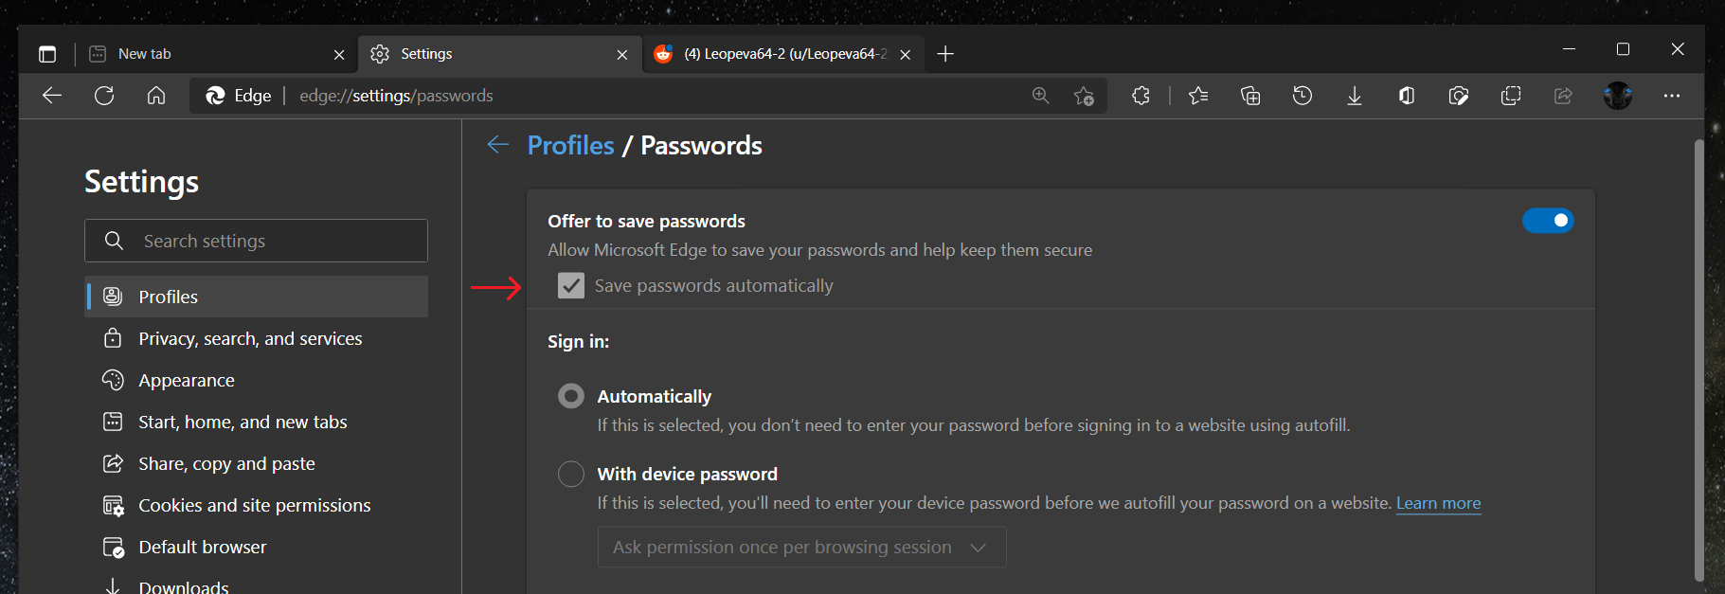Start a Web Capture
The image size is (1725, 594).
[1459, 96]
